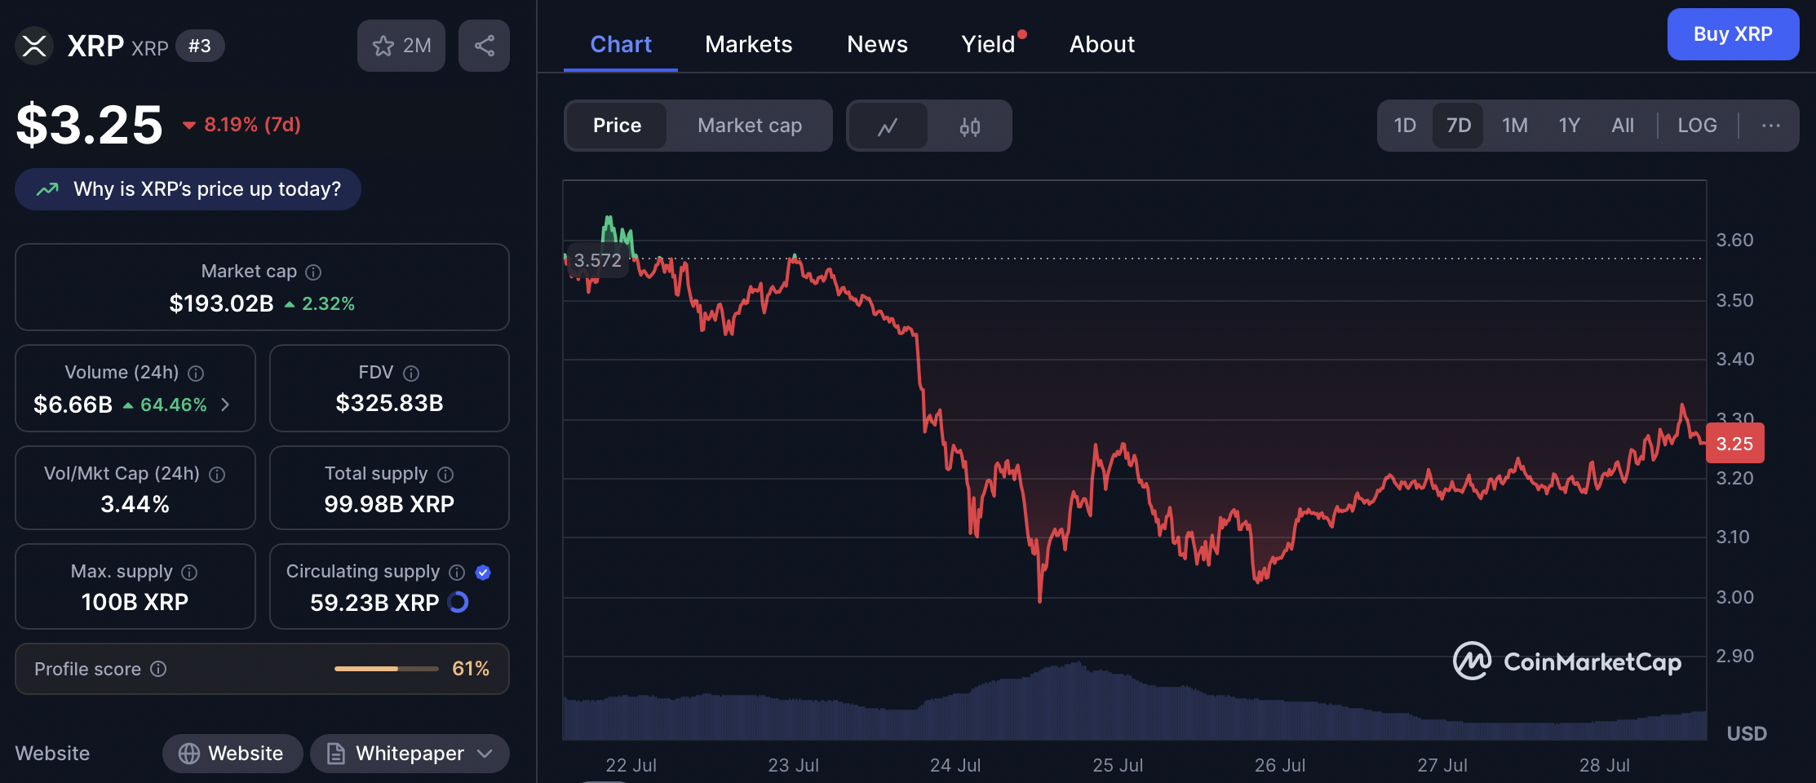
Task: Open the News tab
Action: (877, 44)
